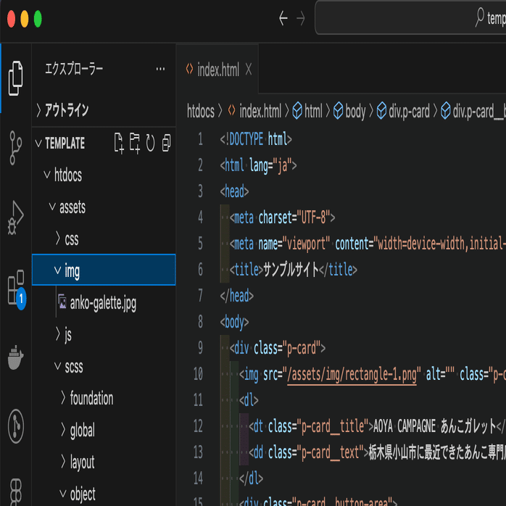Expand the global folder
506x506 pixels.
point(104,430)
